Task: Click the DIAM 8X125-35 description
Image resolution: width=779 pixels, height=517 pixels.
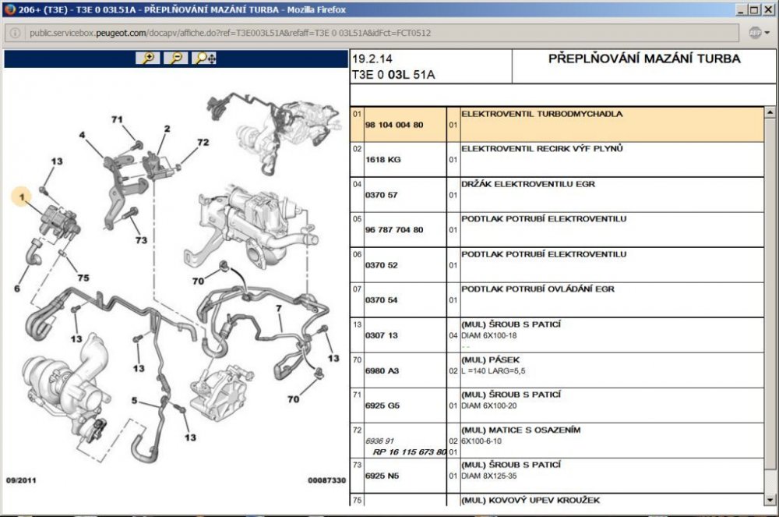Action: tap(489, 476)
